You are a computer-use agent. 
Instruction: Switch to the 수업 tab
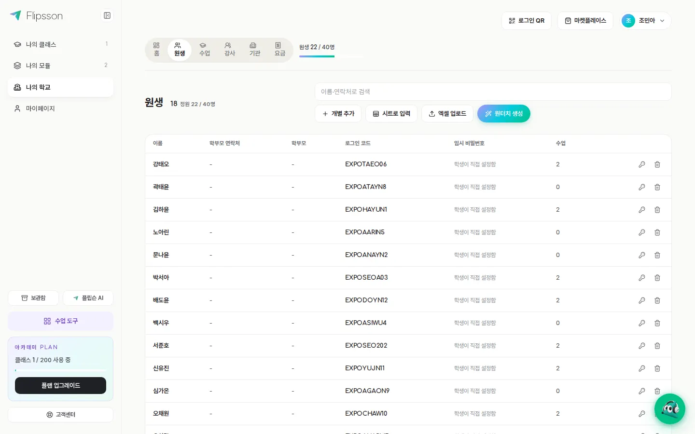pyautogui.click(x=205, y=50)
